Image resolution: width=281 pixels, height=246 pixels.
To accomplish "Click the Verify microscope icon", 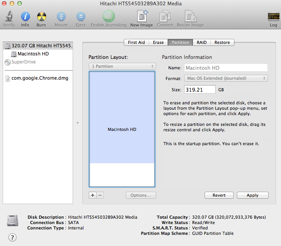I will point(9,16).
